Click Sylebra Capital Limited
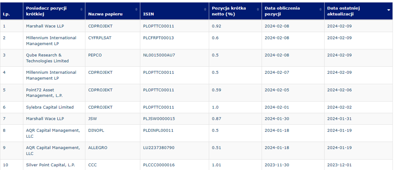The image size is (395, 170). [x=50, y=107]
